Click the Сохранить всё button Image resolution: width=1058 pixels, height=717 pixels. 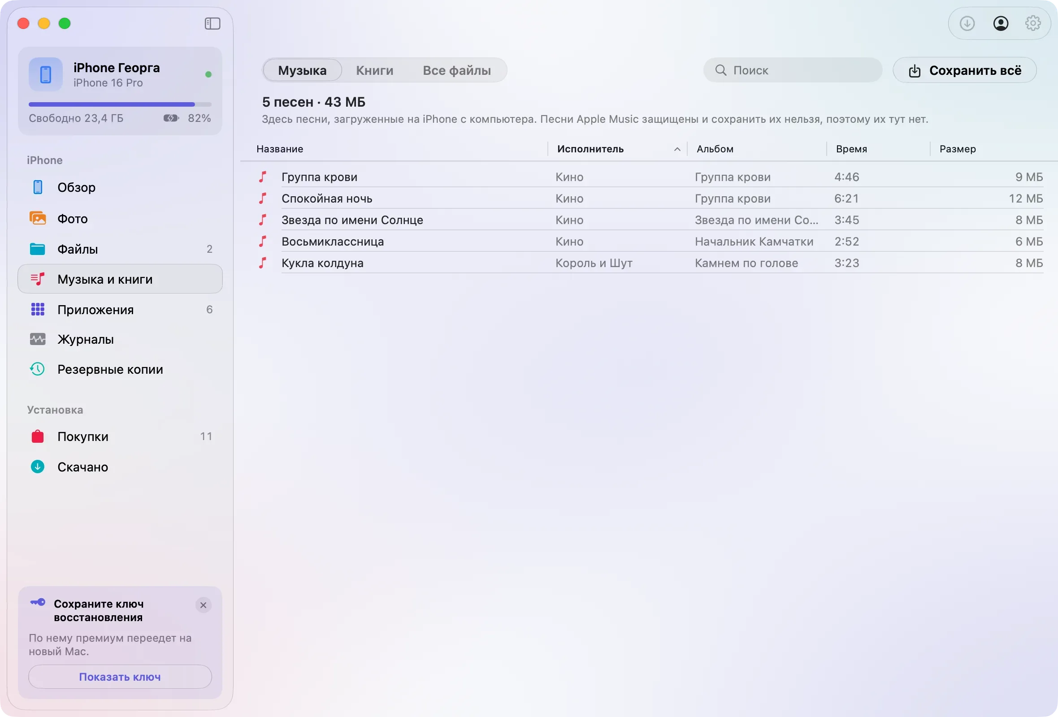965,70
